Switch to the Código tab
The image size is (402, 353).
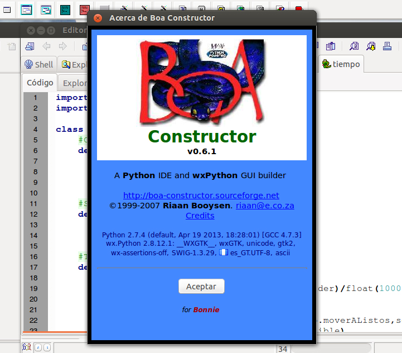(x=40, y=83)
